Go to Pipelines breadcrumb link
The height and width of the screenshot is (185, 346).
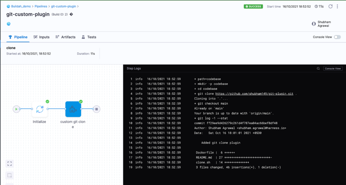click(x=41, y=6)
